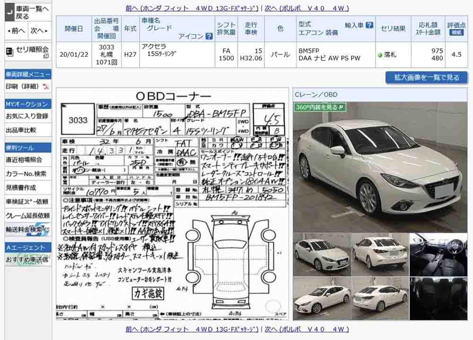This screenshot has width=473, height=340.
Task: Click 札幌 venue text in the table
Action: pyautogui.click(x=106, y=54)
